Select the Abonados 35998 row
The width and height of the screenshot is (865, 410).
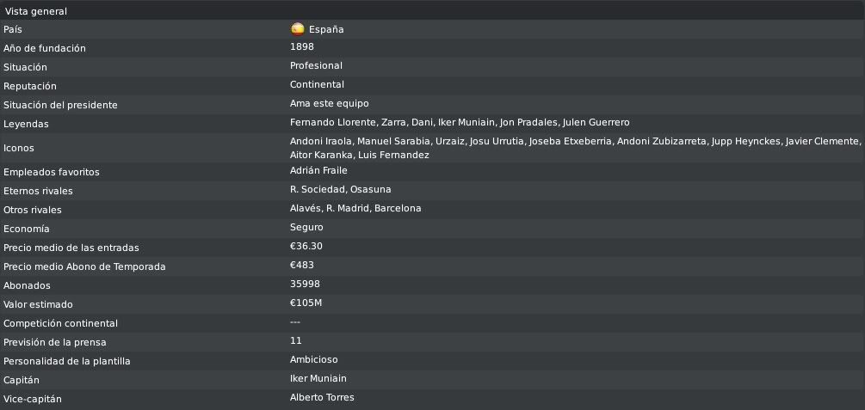432,285
